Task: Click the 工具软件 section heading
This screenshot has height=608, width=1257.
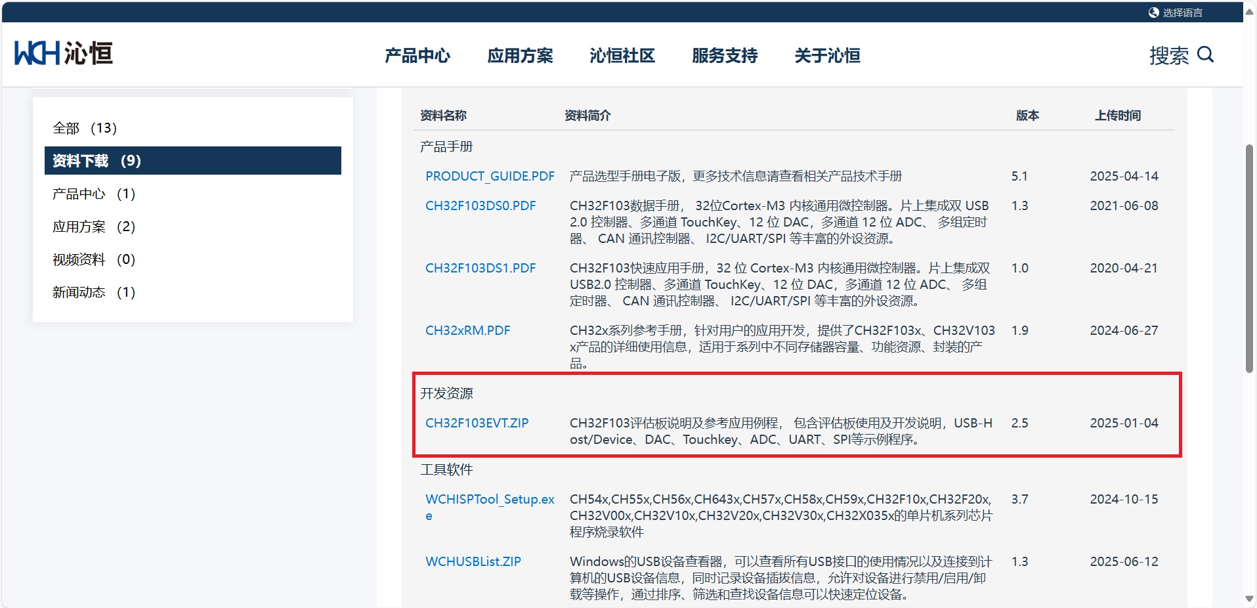Action: pos(446,469)
